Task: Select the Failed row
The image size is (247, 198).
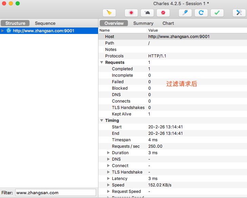Action: [173, 82]
